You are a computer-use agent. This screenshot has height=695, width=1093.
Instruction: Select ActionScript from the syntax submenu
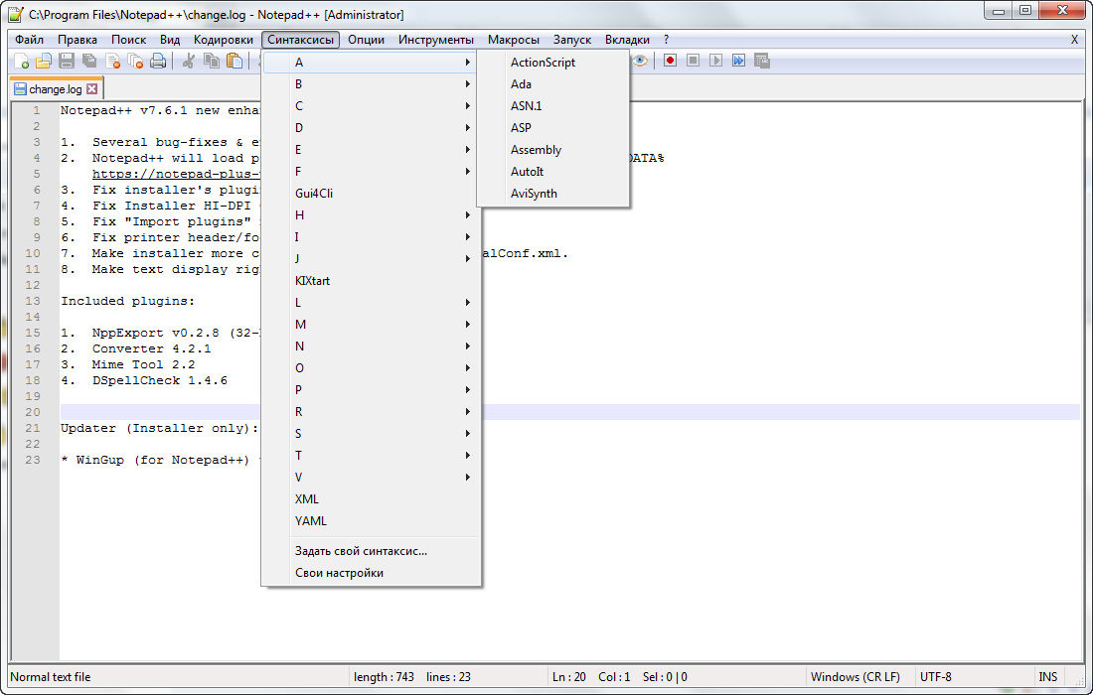(543, 63)
